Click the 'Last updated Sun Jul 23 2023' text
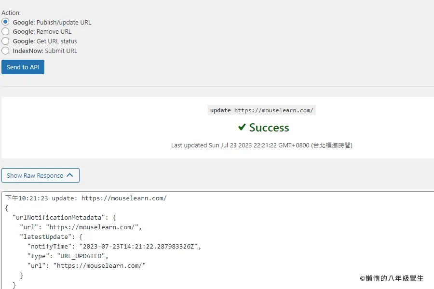This screenshot has width=434, height=289. tap(261, 145)
